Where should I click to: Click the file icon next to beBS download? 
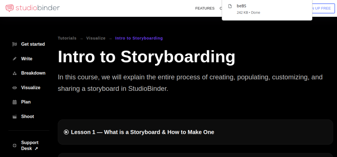[x=230, y=6]
